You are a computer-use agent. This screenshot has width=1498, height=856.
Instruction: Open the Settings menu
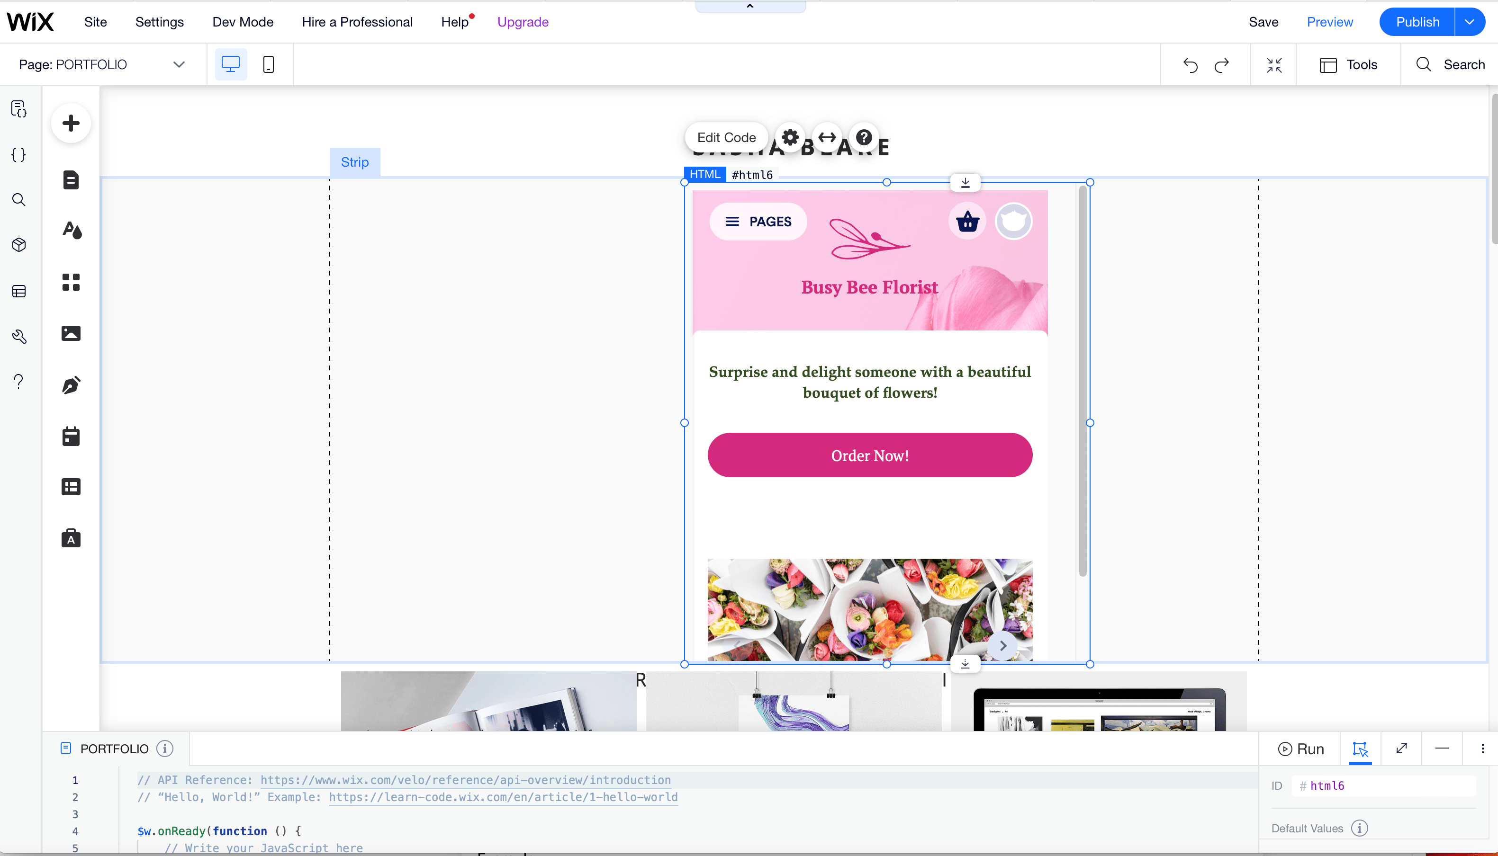(x=159, y=22)
